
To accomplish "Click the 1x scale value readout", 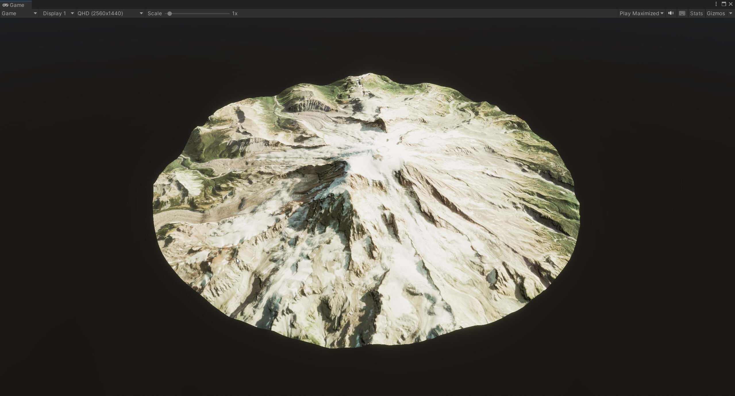I will coord(235,13).
